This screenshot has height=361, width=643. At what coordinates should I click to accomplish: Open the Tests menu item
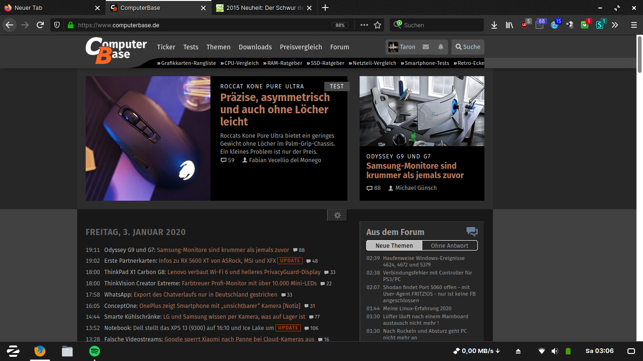[191, 47]
